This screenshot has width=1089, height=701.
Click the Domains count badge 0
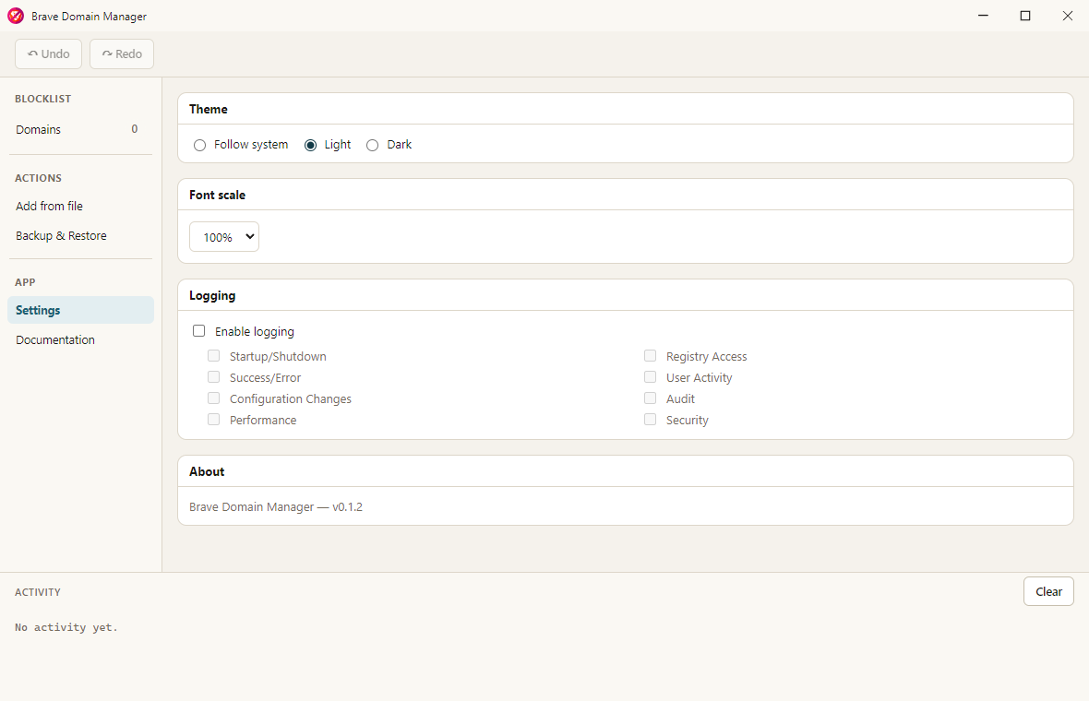(135, 129)
